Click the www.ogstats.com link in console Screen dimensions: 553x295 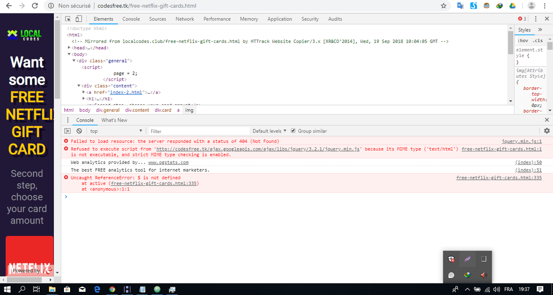tap(169, 162)
